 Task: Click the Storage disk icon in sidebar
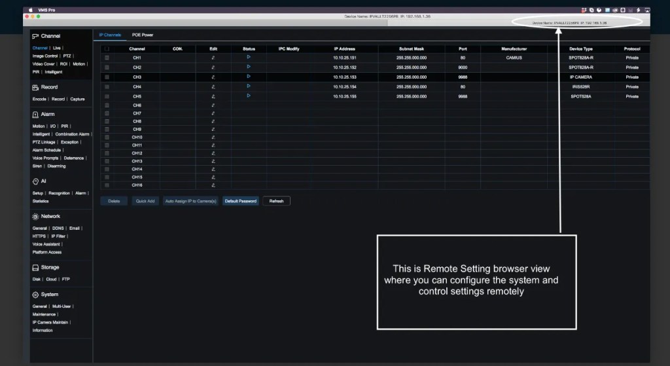(x=35, y=268)
